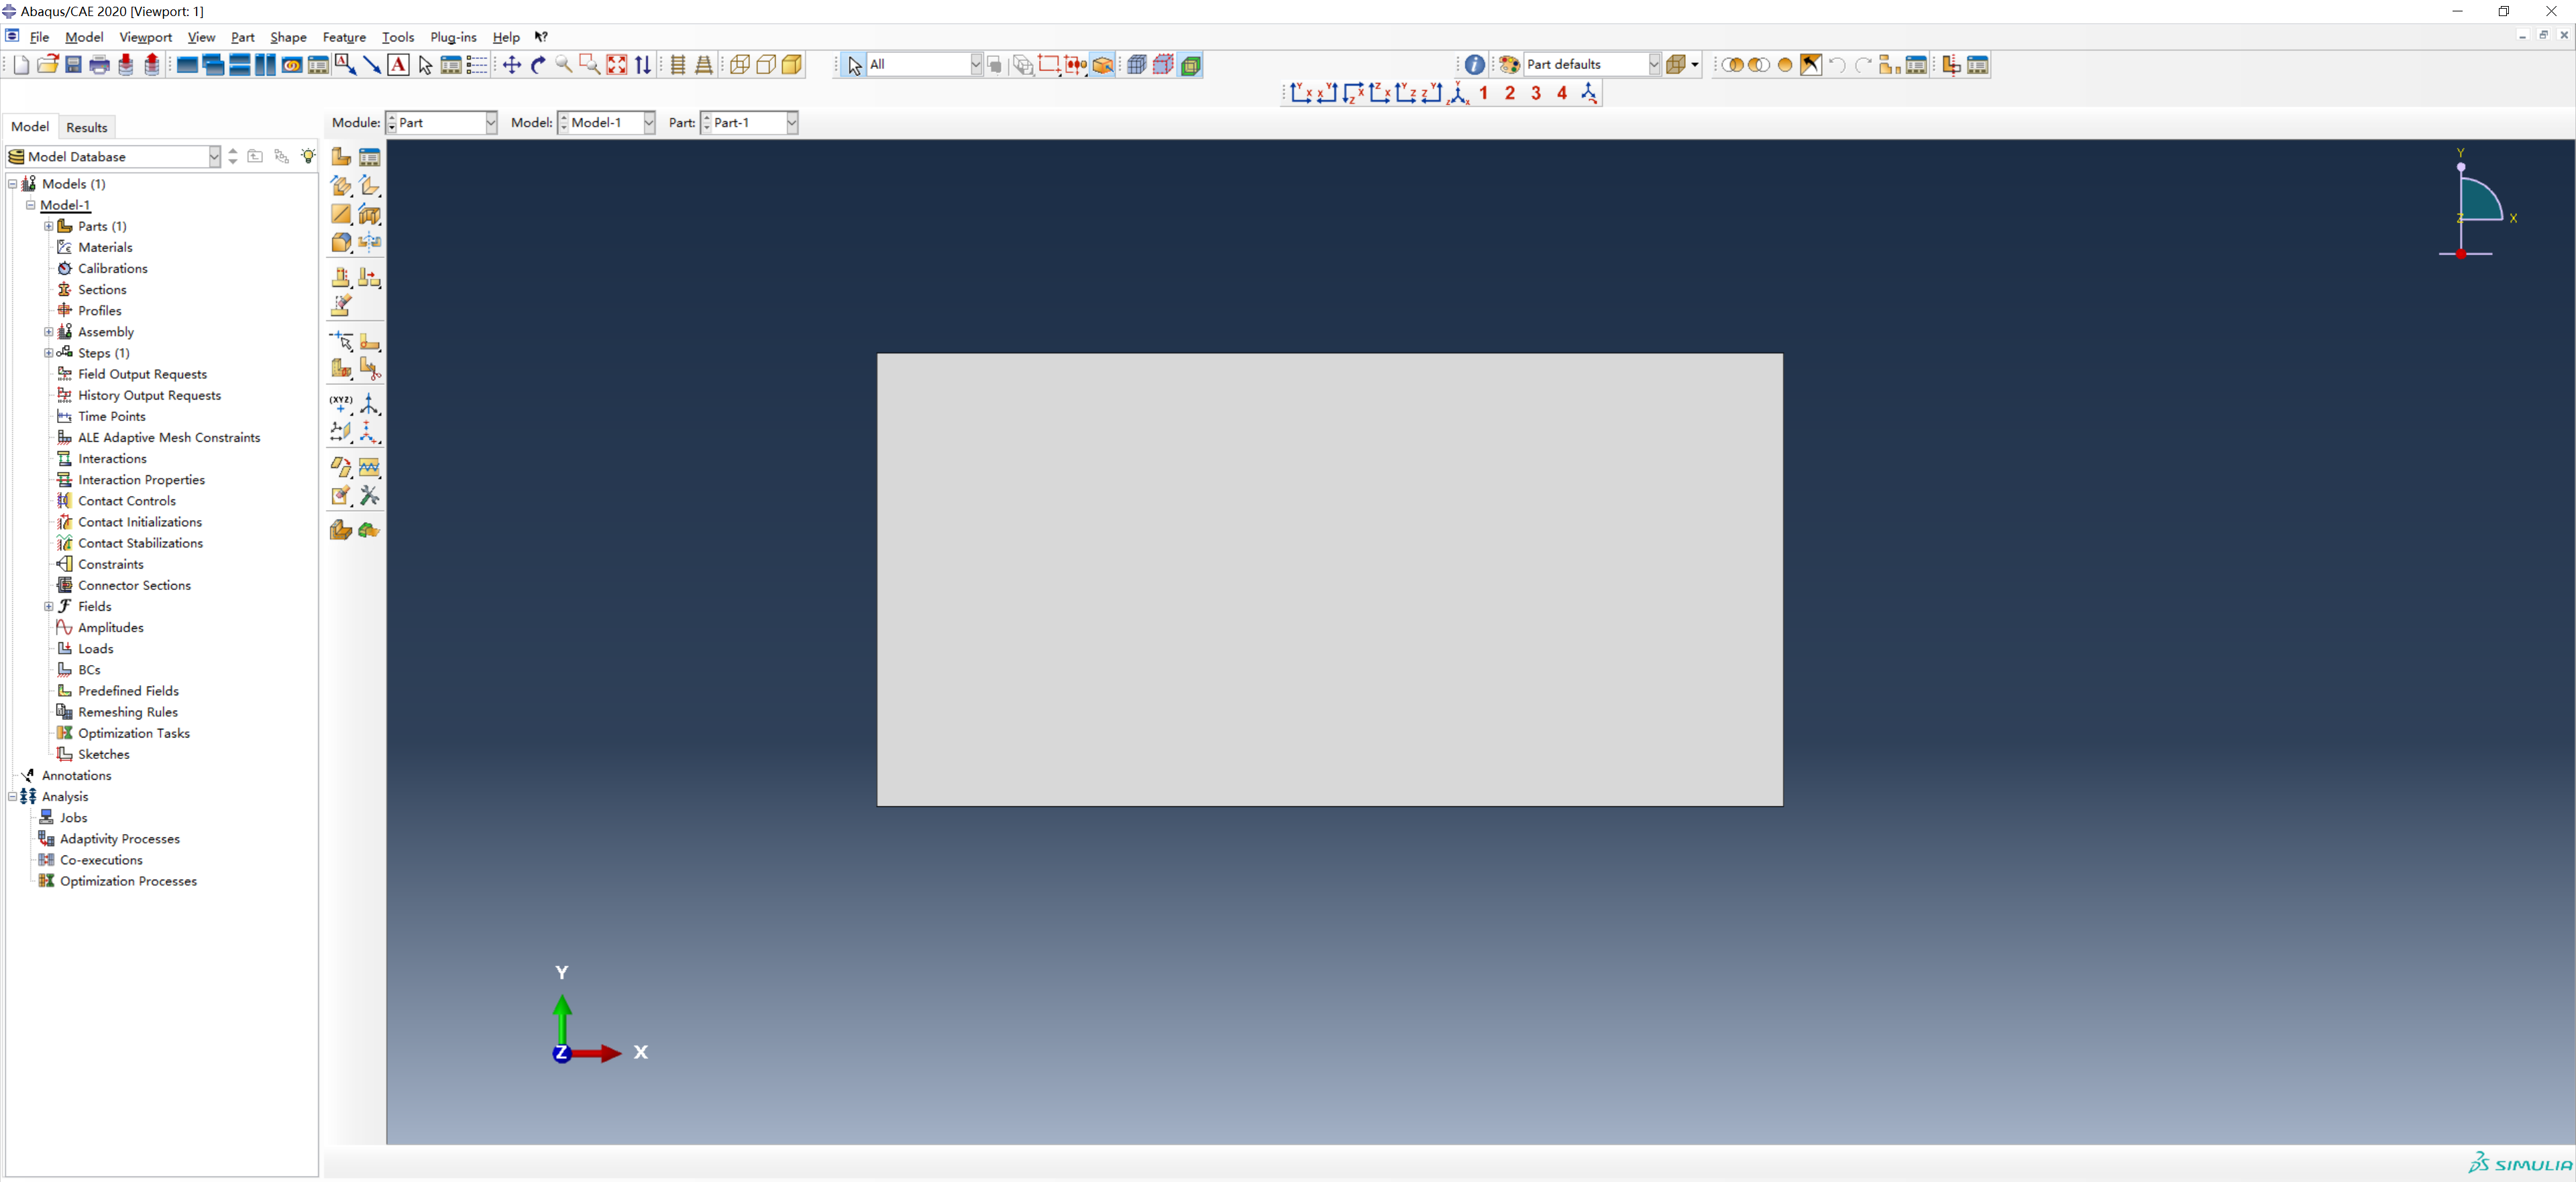Apply custom view 1
Image resolution: width=2576 pixels, height=1182 pixels.
pyautogui.click(x=1483, y=93)
